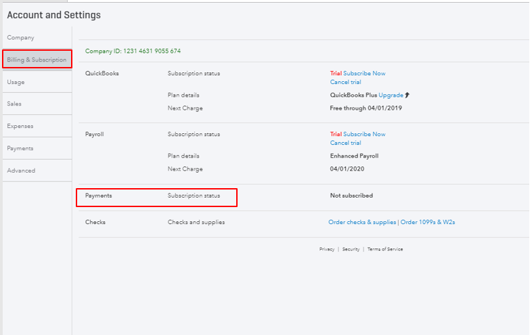Screen dimensions: 532x335
Task: Cancel the Payroll trial
Action: point(345,143)
